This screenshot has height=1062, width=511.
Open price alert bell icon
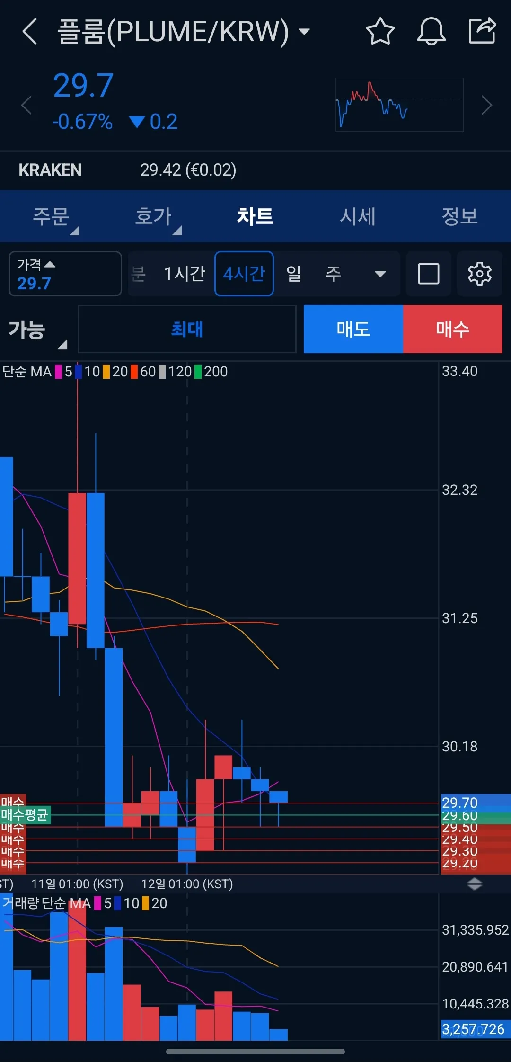431,32
